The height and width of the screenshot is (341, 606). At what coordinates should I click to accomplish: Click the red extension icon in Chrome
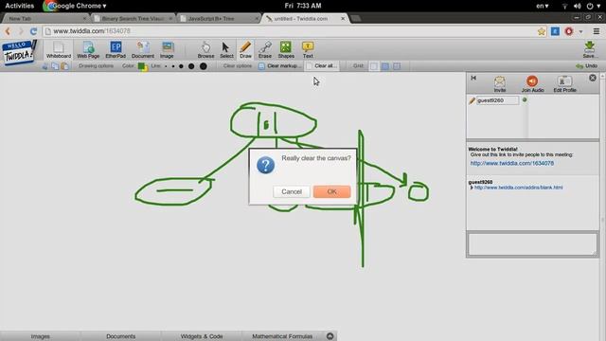tap(569, 31)
